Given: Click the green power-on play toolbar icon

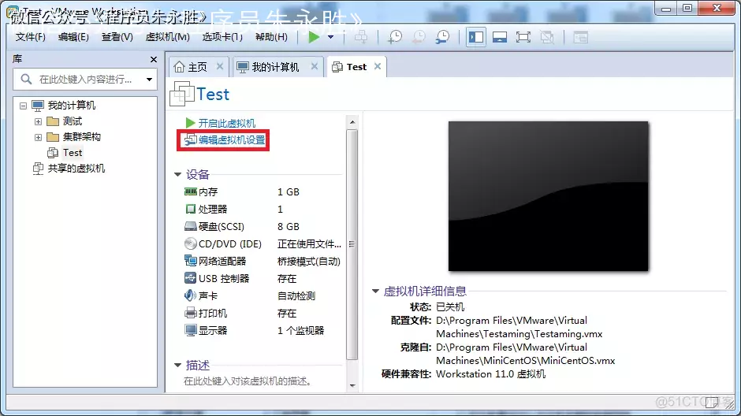Looking at the screenshot, I should click(315, 37).
